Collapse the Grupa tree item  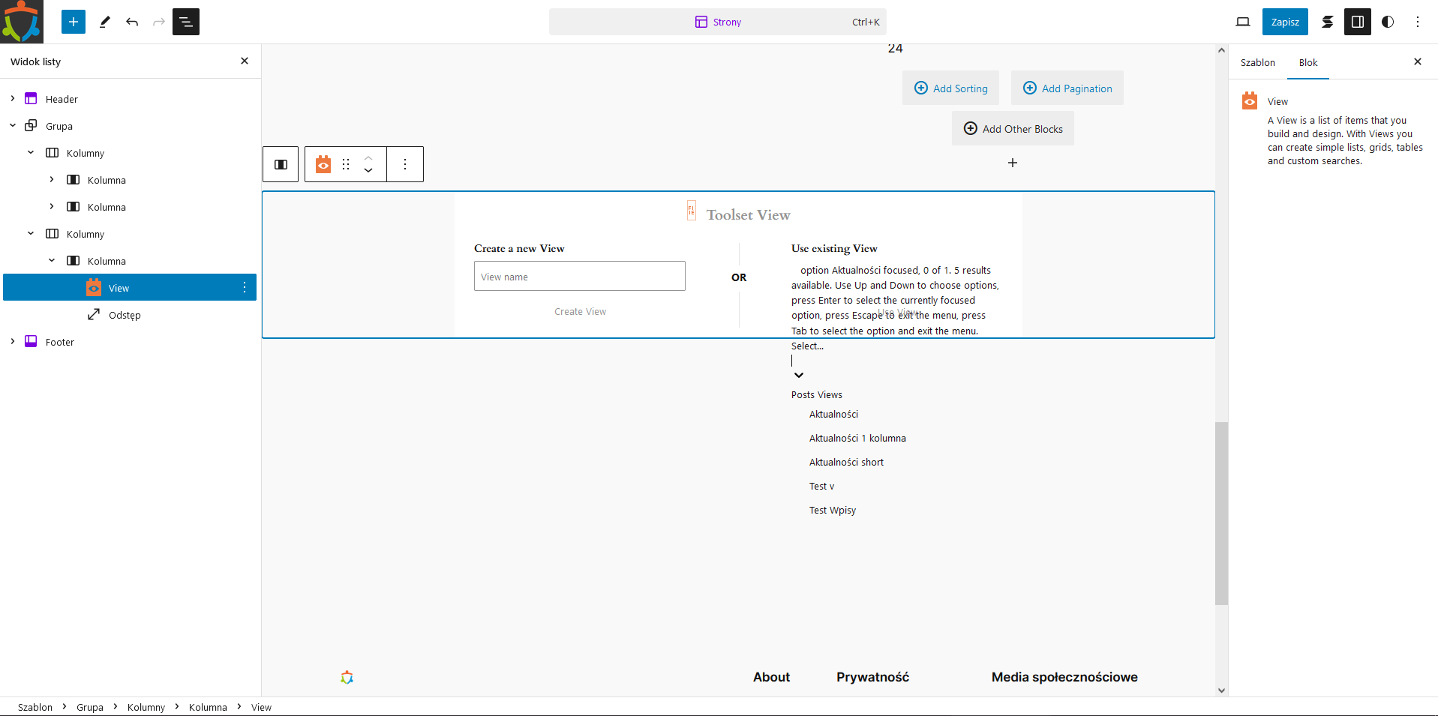[x=13, y=126]
